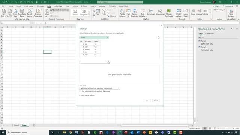240x135 pixels.
Task: Select the Sheet1 worksheet tab
Action: (16, 125)
